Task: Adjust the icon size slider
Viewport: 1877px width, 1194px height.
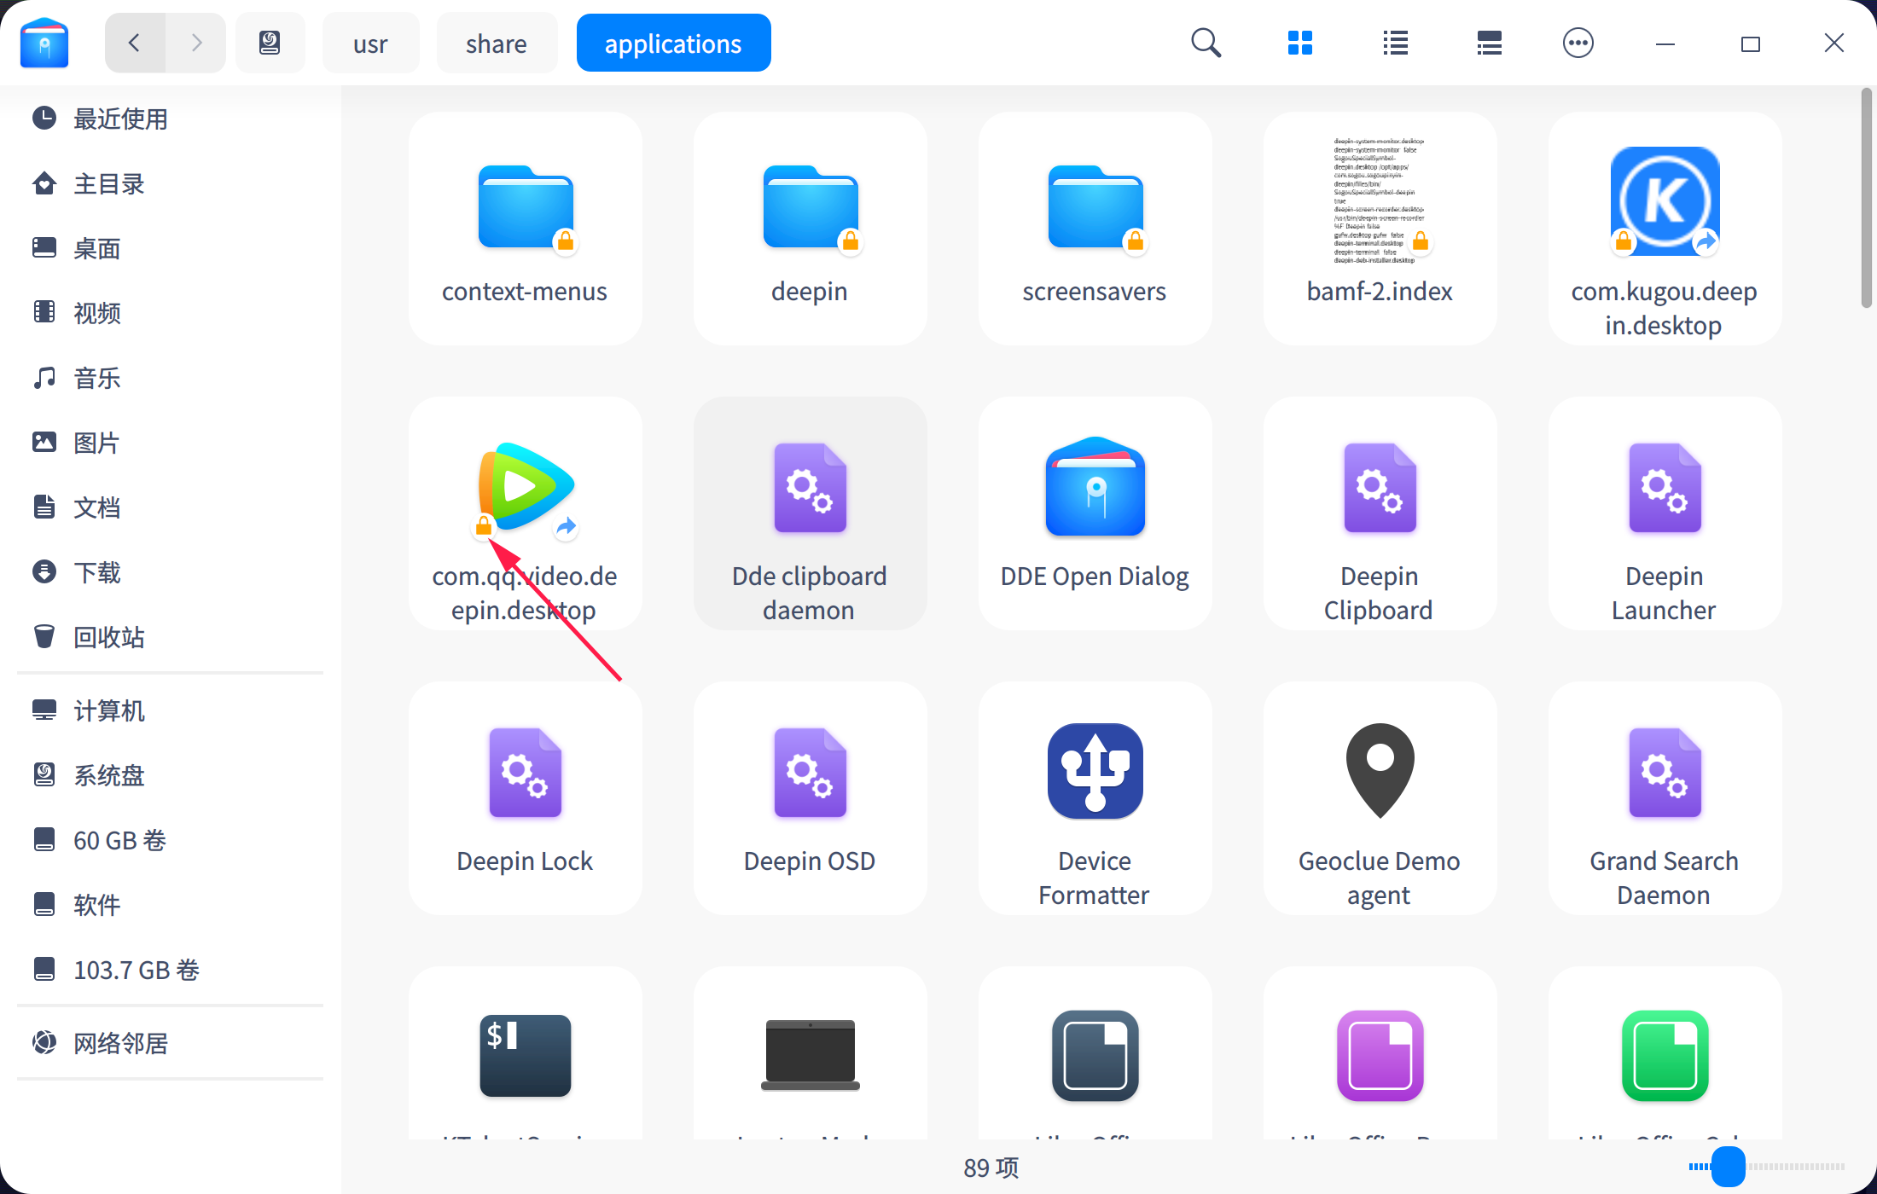Action: point(1729,1167)
